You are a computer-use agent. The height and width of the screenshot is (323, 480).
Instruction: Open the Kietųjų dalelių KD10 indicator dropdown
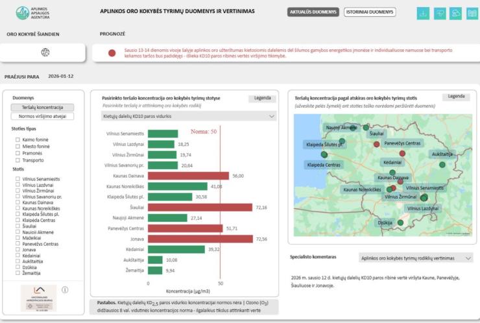pyautogui.click(x=188, y=116)
